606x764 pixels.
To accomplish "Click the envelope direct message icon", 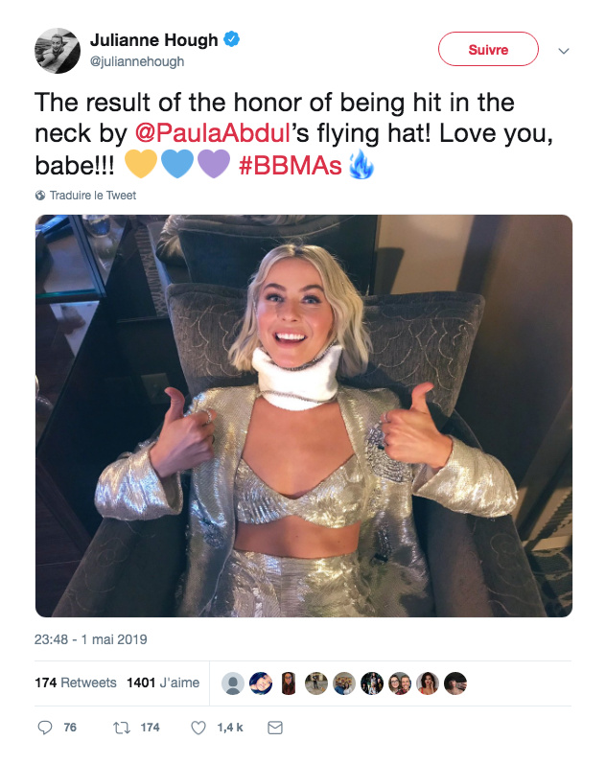I will (x=275, y=728).
